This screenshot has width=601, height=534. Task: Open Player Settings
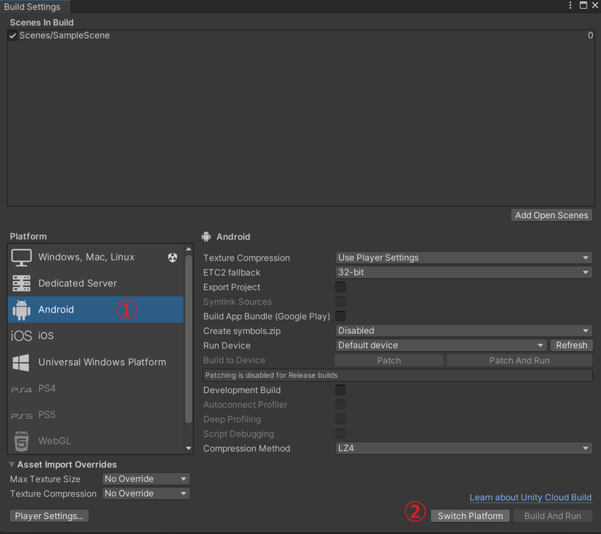[x=49, y=516]
